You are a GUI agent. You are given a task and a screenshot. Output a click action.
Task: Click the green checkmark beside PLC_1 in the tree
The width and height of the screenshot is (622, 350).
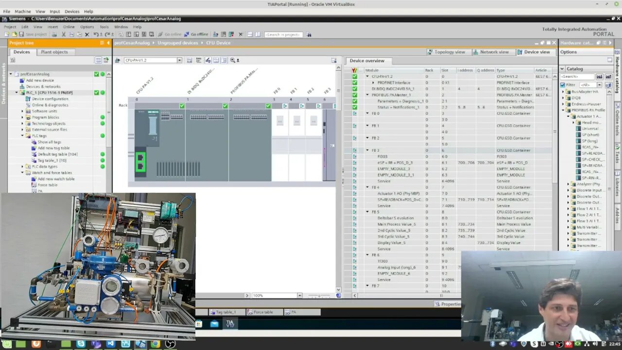pos(96,92)
